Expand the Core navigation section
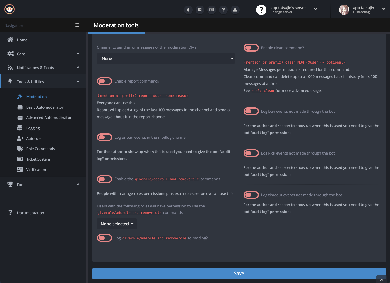The width and height of the screenshot is (390, 283). coord(43,54)
